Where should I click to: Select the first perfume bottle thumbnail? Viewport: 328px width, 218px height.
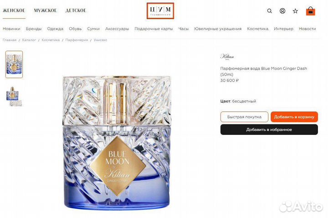click(14, 64)
